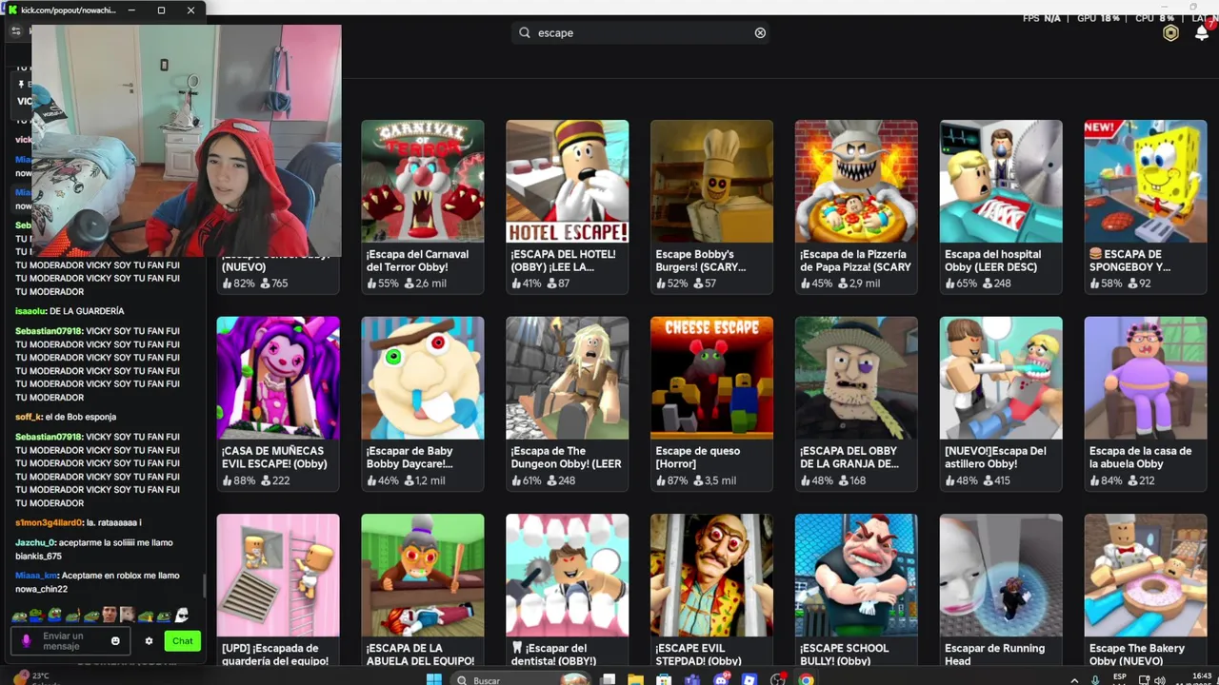Open the Windows Start button

pos(434,679)
